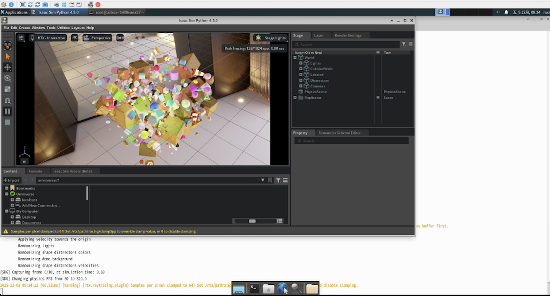550x296 pixels.
Task: Open the viewport settings sliders icon
Action: click(x=21, y=38)
